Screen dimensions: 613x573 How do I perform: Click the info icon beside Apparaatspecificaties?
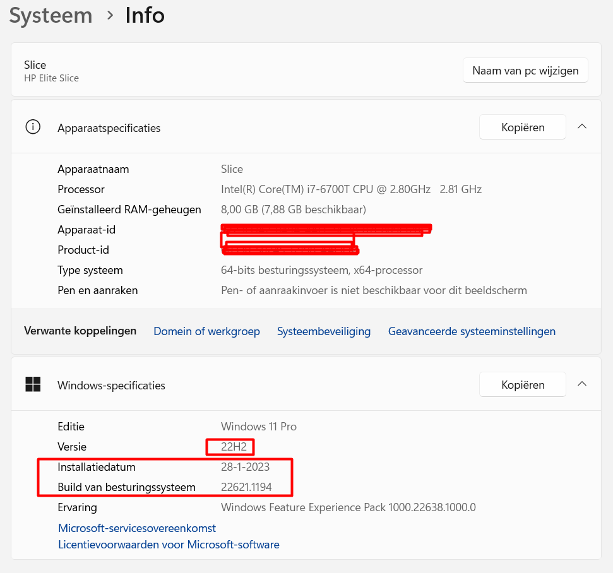32,127
